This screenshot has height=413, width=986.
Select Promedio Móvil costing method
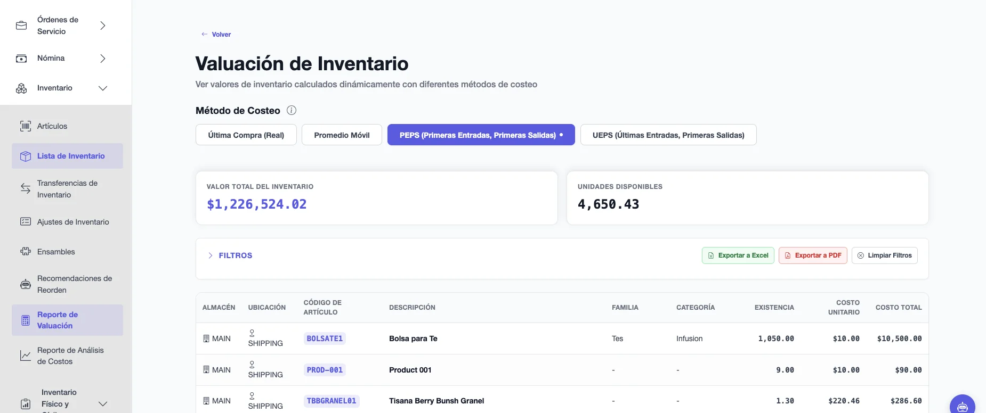[342, 135]
